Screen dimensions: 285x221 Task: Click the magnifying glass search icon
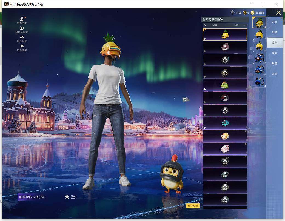[205, 25]
